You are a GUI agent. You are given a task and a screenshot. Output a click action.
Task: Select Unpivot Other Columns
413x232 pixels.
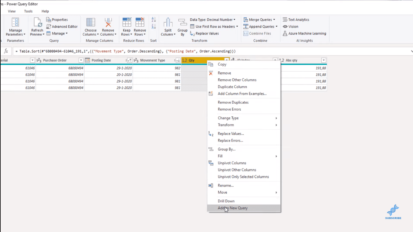tap(244, 170)
